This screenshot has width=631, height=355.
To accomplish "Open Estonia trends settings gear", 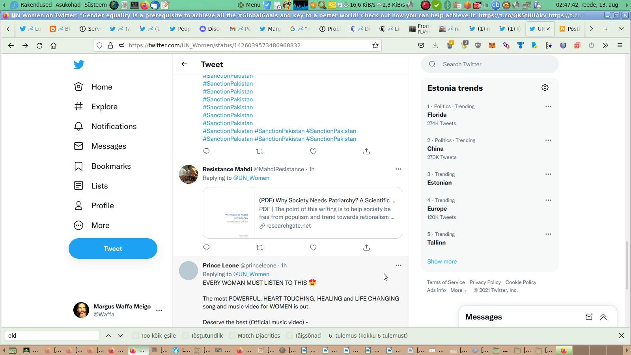I will [x=545, y=88].
